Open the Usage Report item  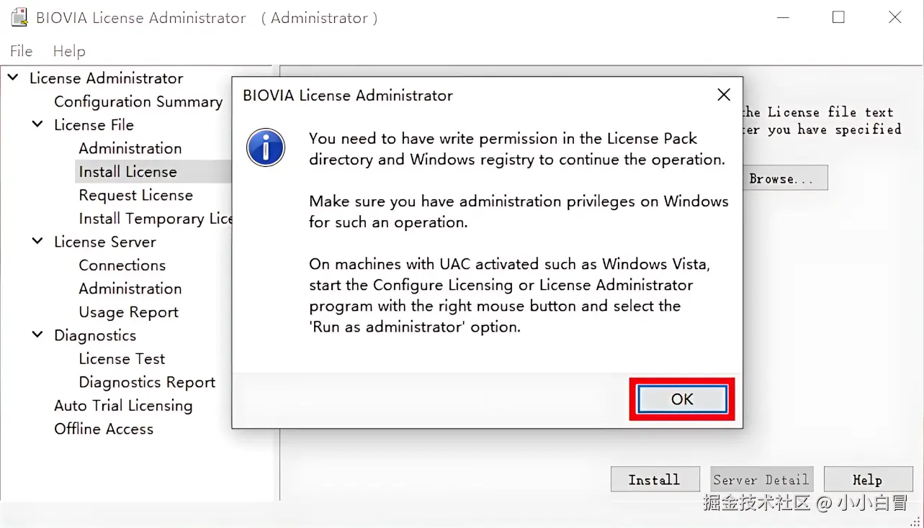pyautogui.click(x=128, y=311)
